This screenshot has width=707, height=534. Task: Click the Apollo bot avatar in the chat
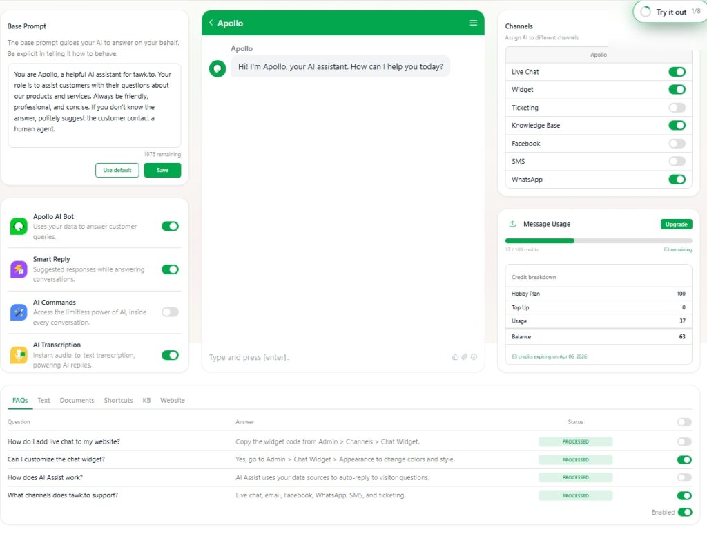pos(217,68)
